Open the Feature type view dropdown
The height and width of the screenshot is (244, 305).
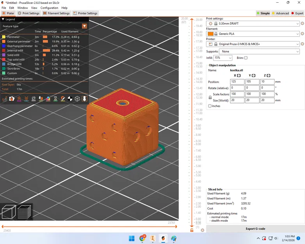click(84, 26)
